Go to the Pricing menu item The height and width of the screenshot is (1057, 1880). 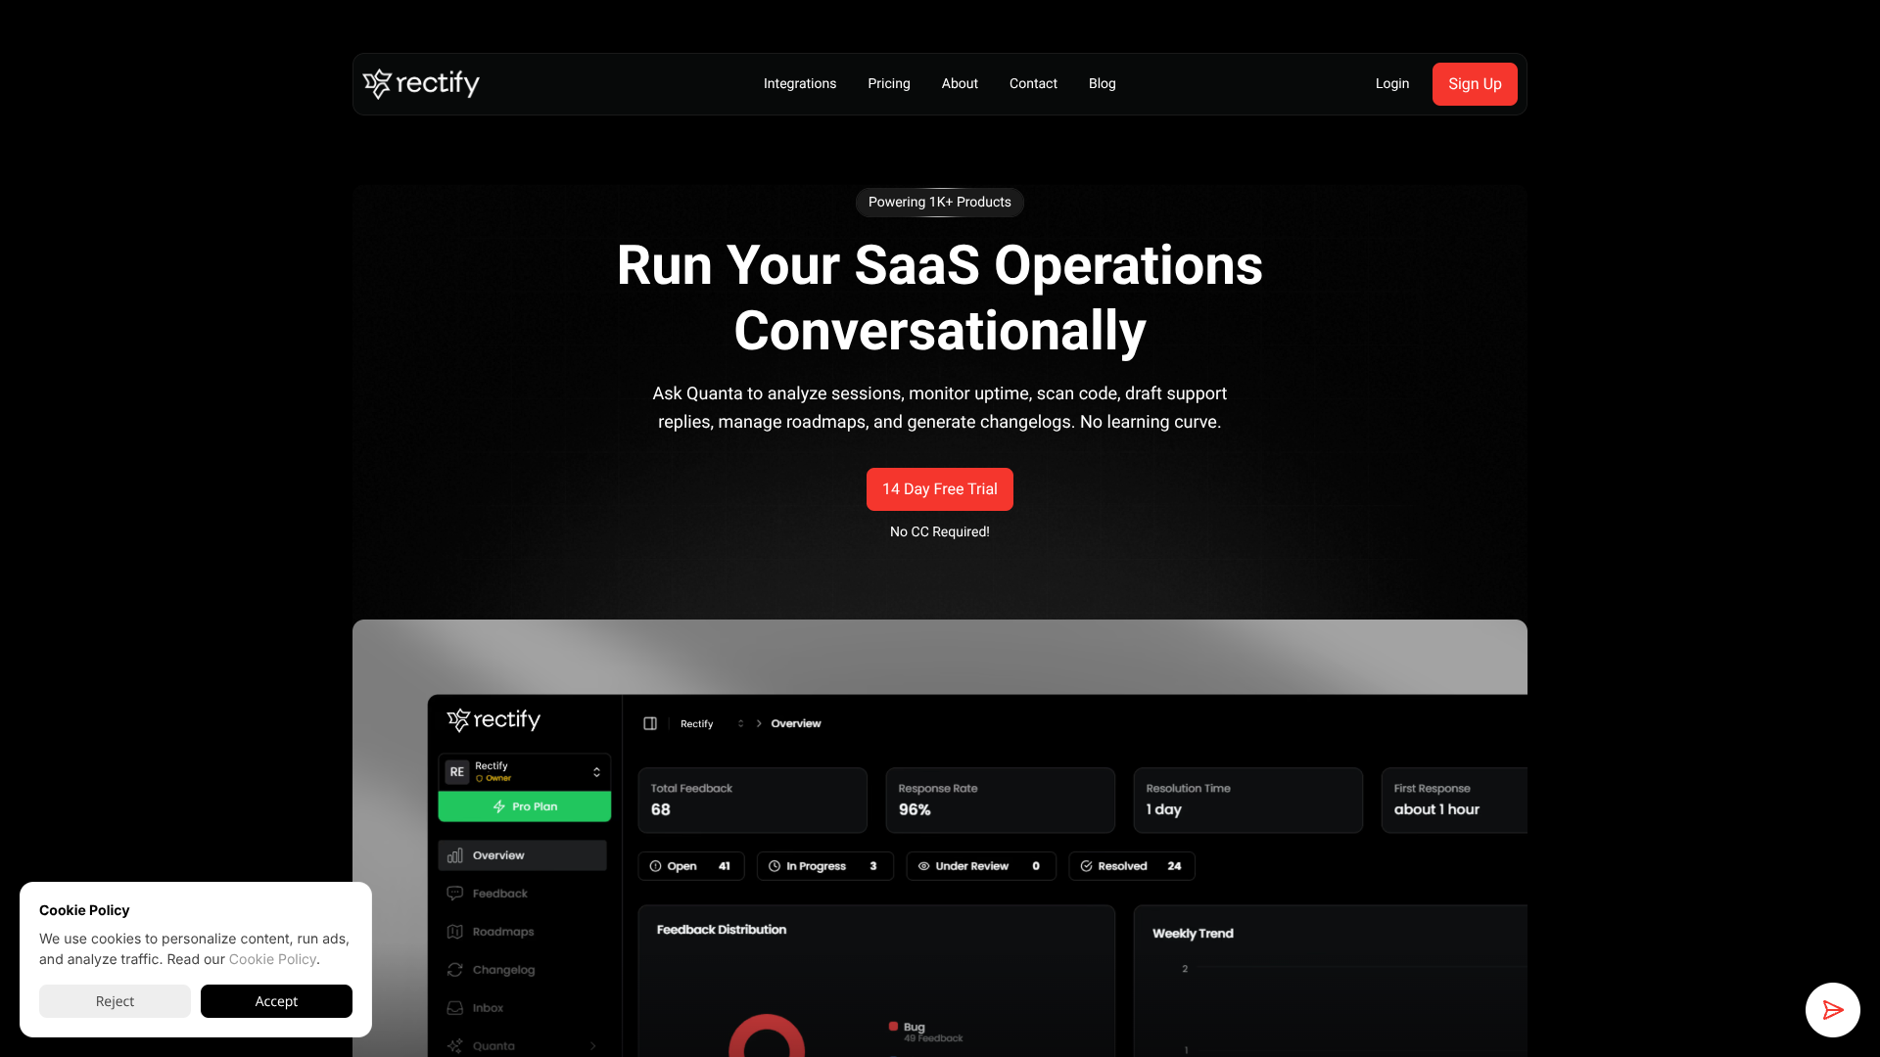pos(888,83)
